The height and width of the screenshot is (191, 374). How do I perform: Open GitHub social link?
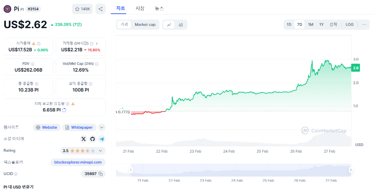click(93, 139)
